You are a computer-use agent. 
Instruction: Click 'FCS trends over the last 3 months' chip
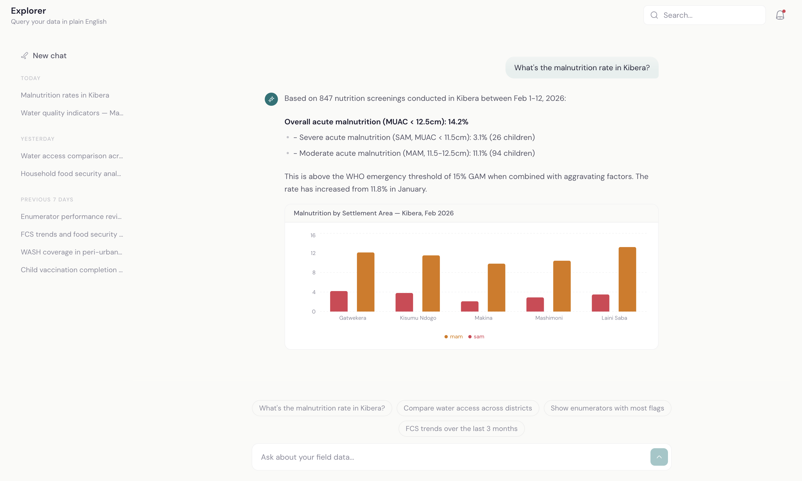(461, 428)
